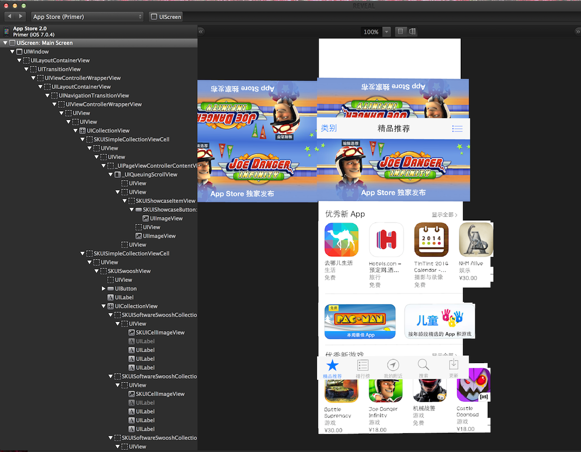Click the 优秀新 App section heading
The width and height of the screenshot is (581, 452).
coord(345,214)
